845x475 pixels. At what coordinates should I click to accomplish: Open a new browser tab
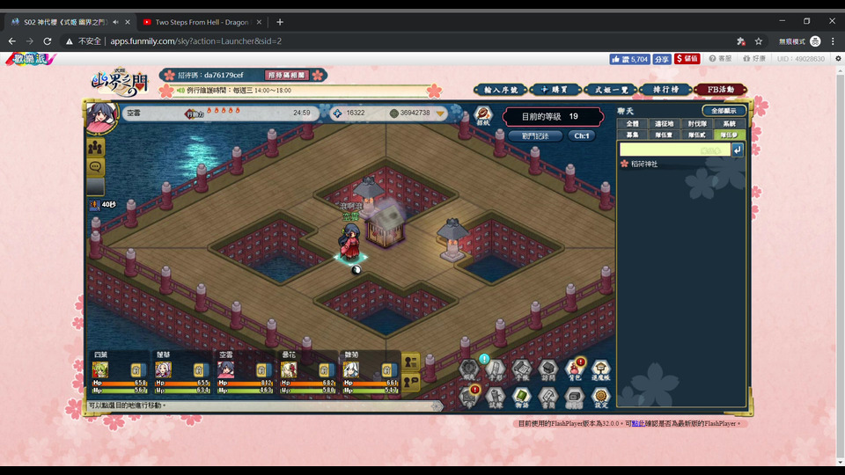pos(280,22)
